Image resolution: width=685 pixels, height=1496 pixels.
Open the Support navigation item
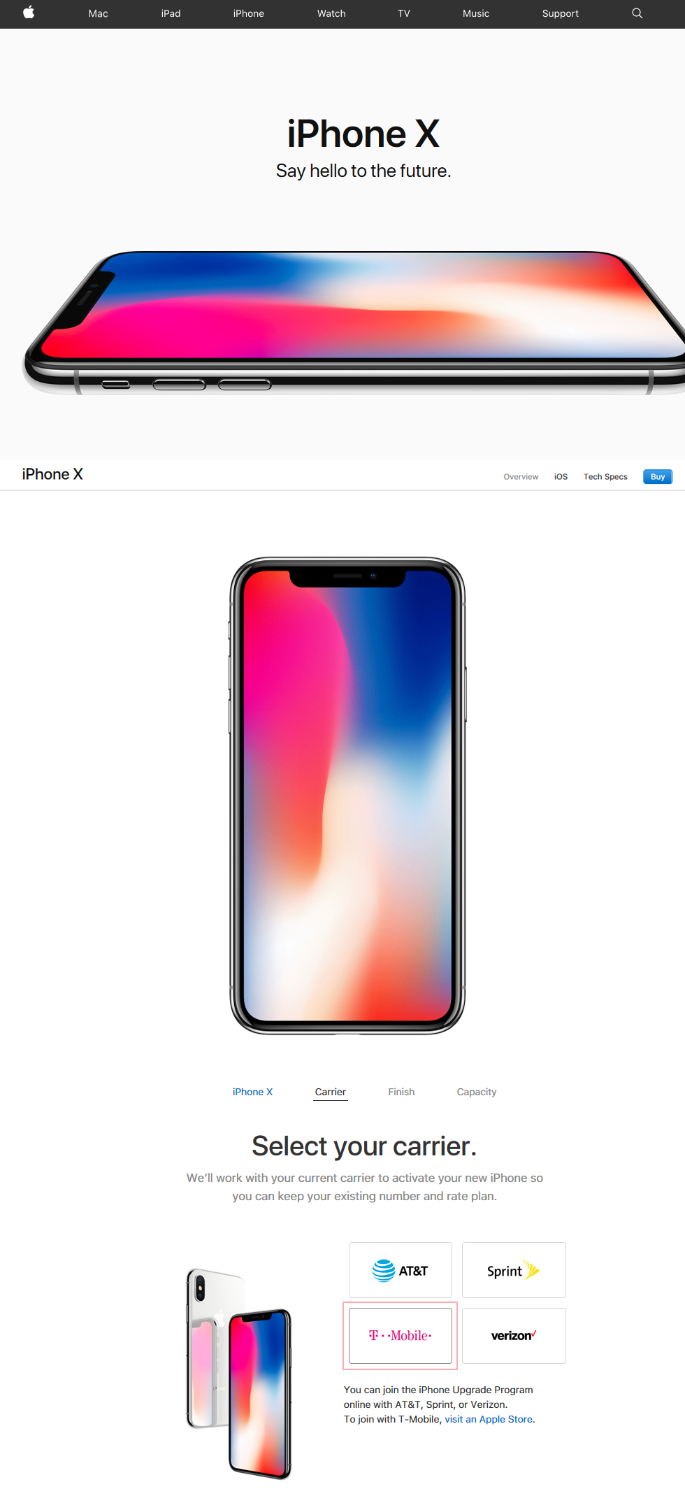561,13
